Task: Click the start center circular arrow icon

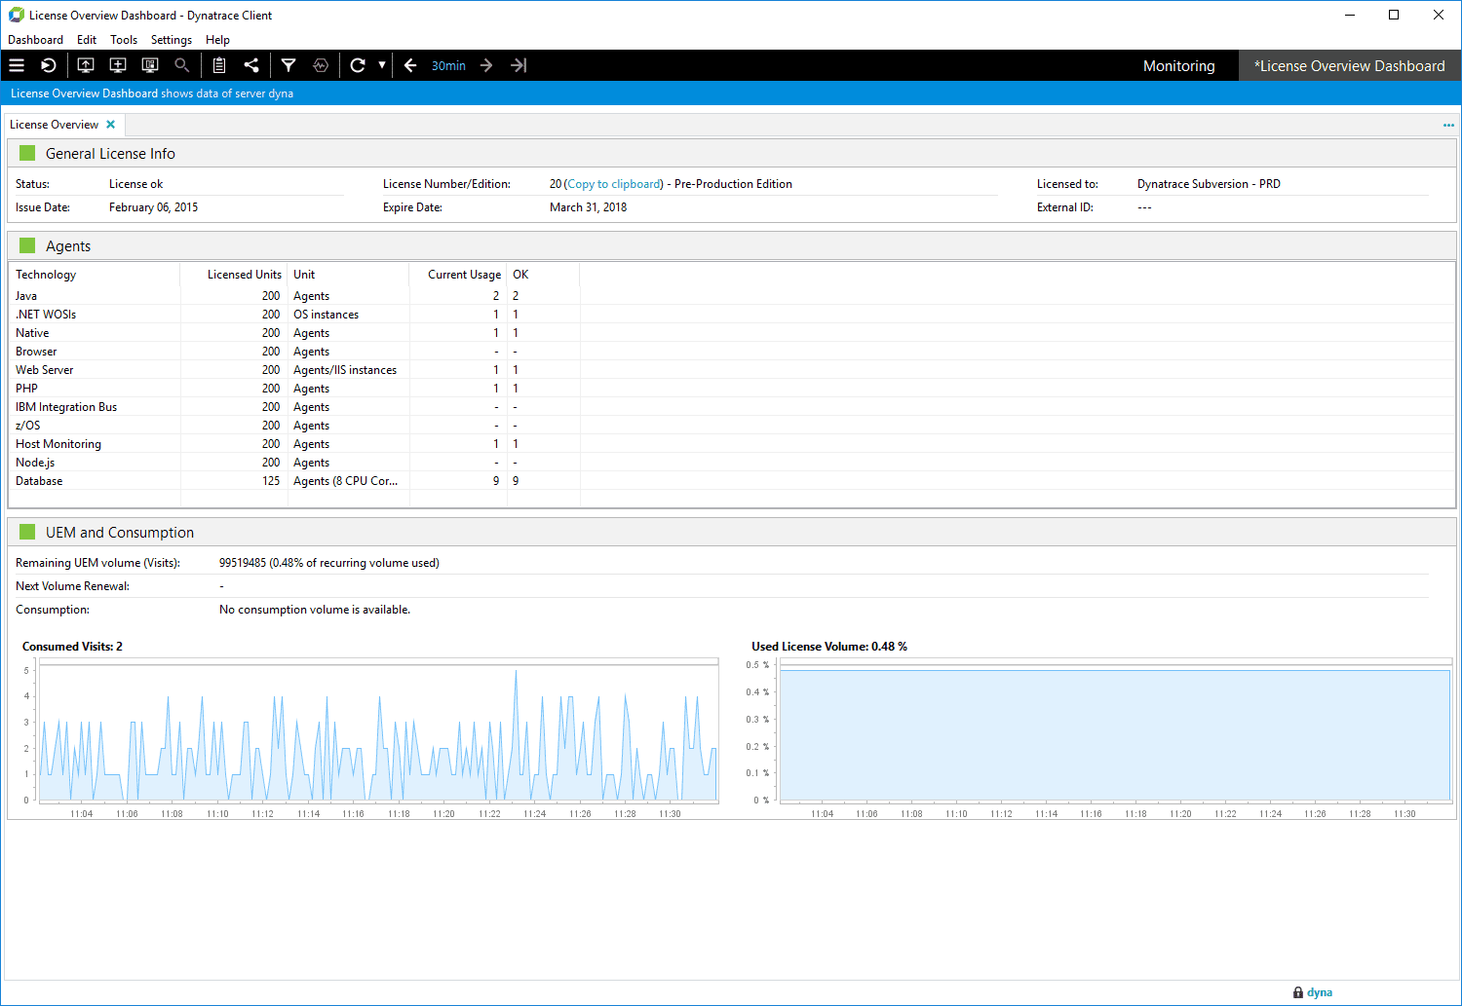Action: pos(49,65)
